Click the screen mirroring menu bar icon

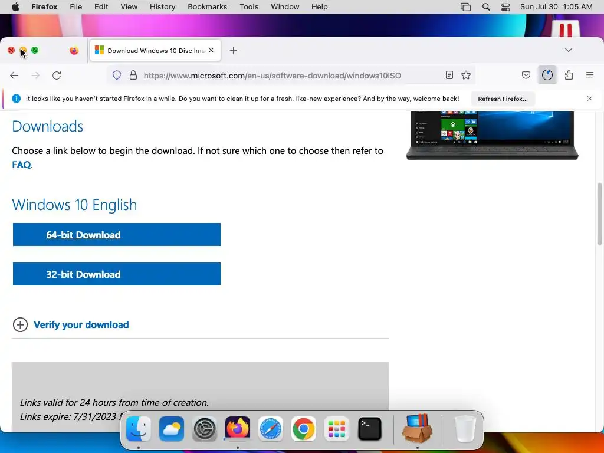coord(466,7)
